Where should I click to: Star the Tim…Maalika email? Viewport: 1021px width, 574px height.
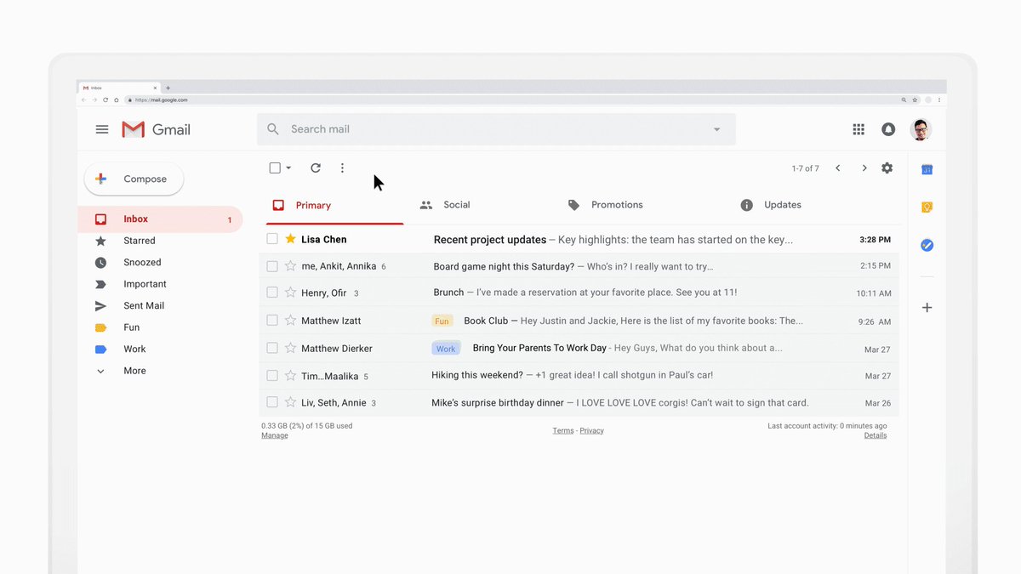click(290, 375)
